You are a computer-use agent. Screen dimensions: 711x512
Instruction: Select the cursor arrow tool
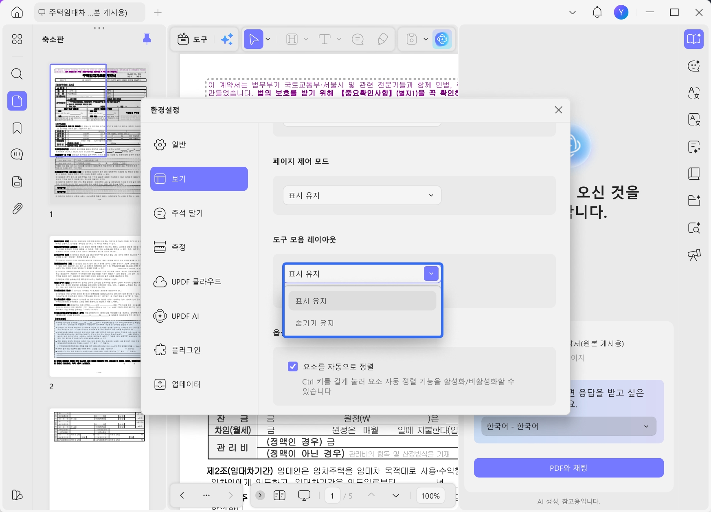[253, 39]
